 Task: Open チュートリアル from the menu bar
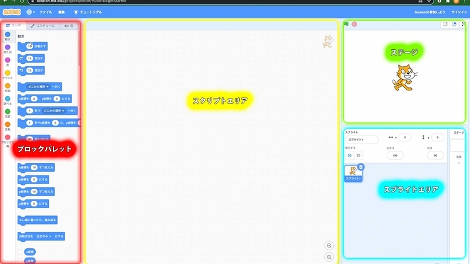[88, 12]
